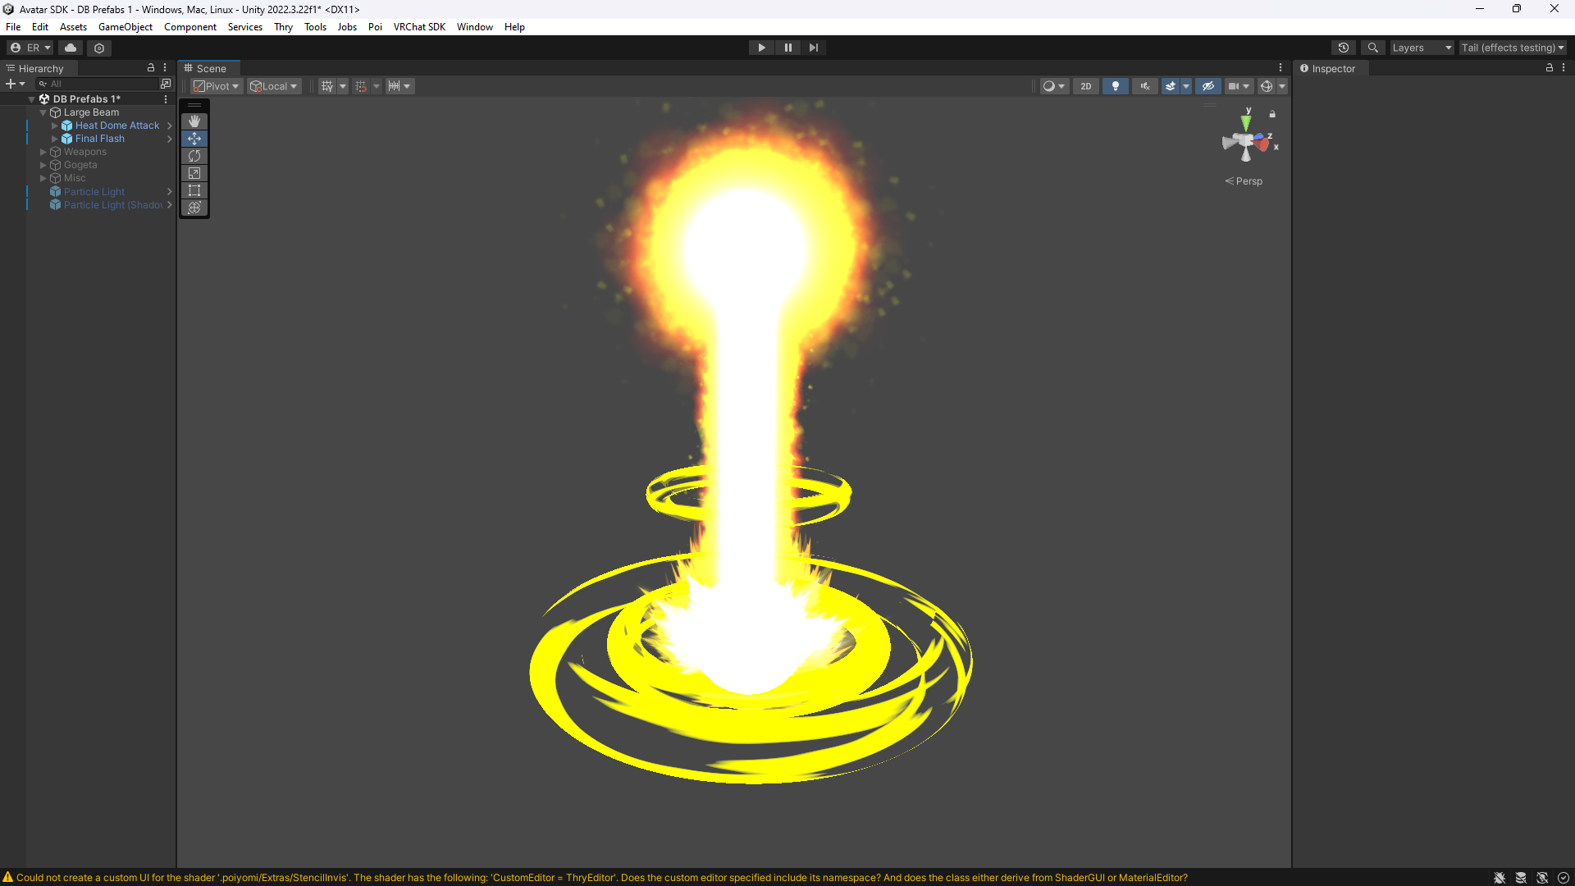Viewport: 1575px width, 886px height.
Task: Select the Rotate tool
Action: click(x=194, y=156)
